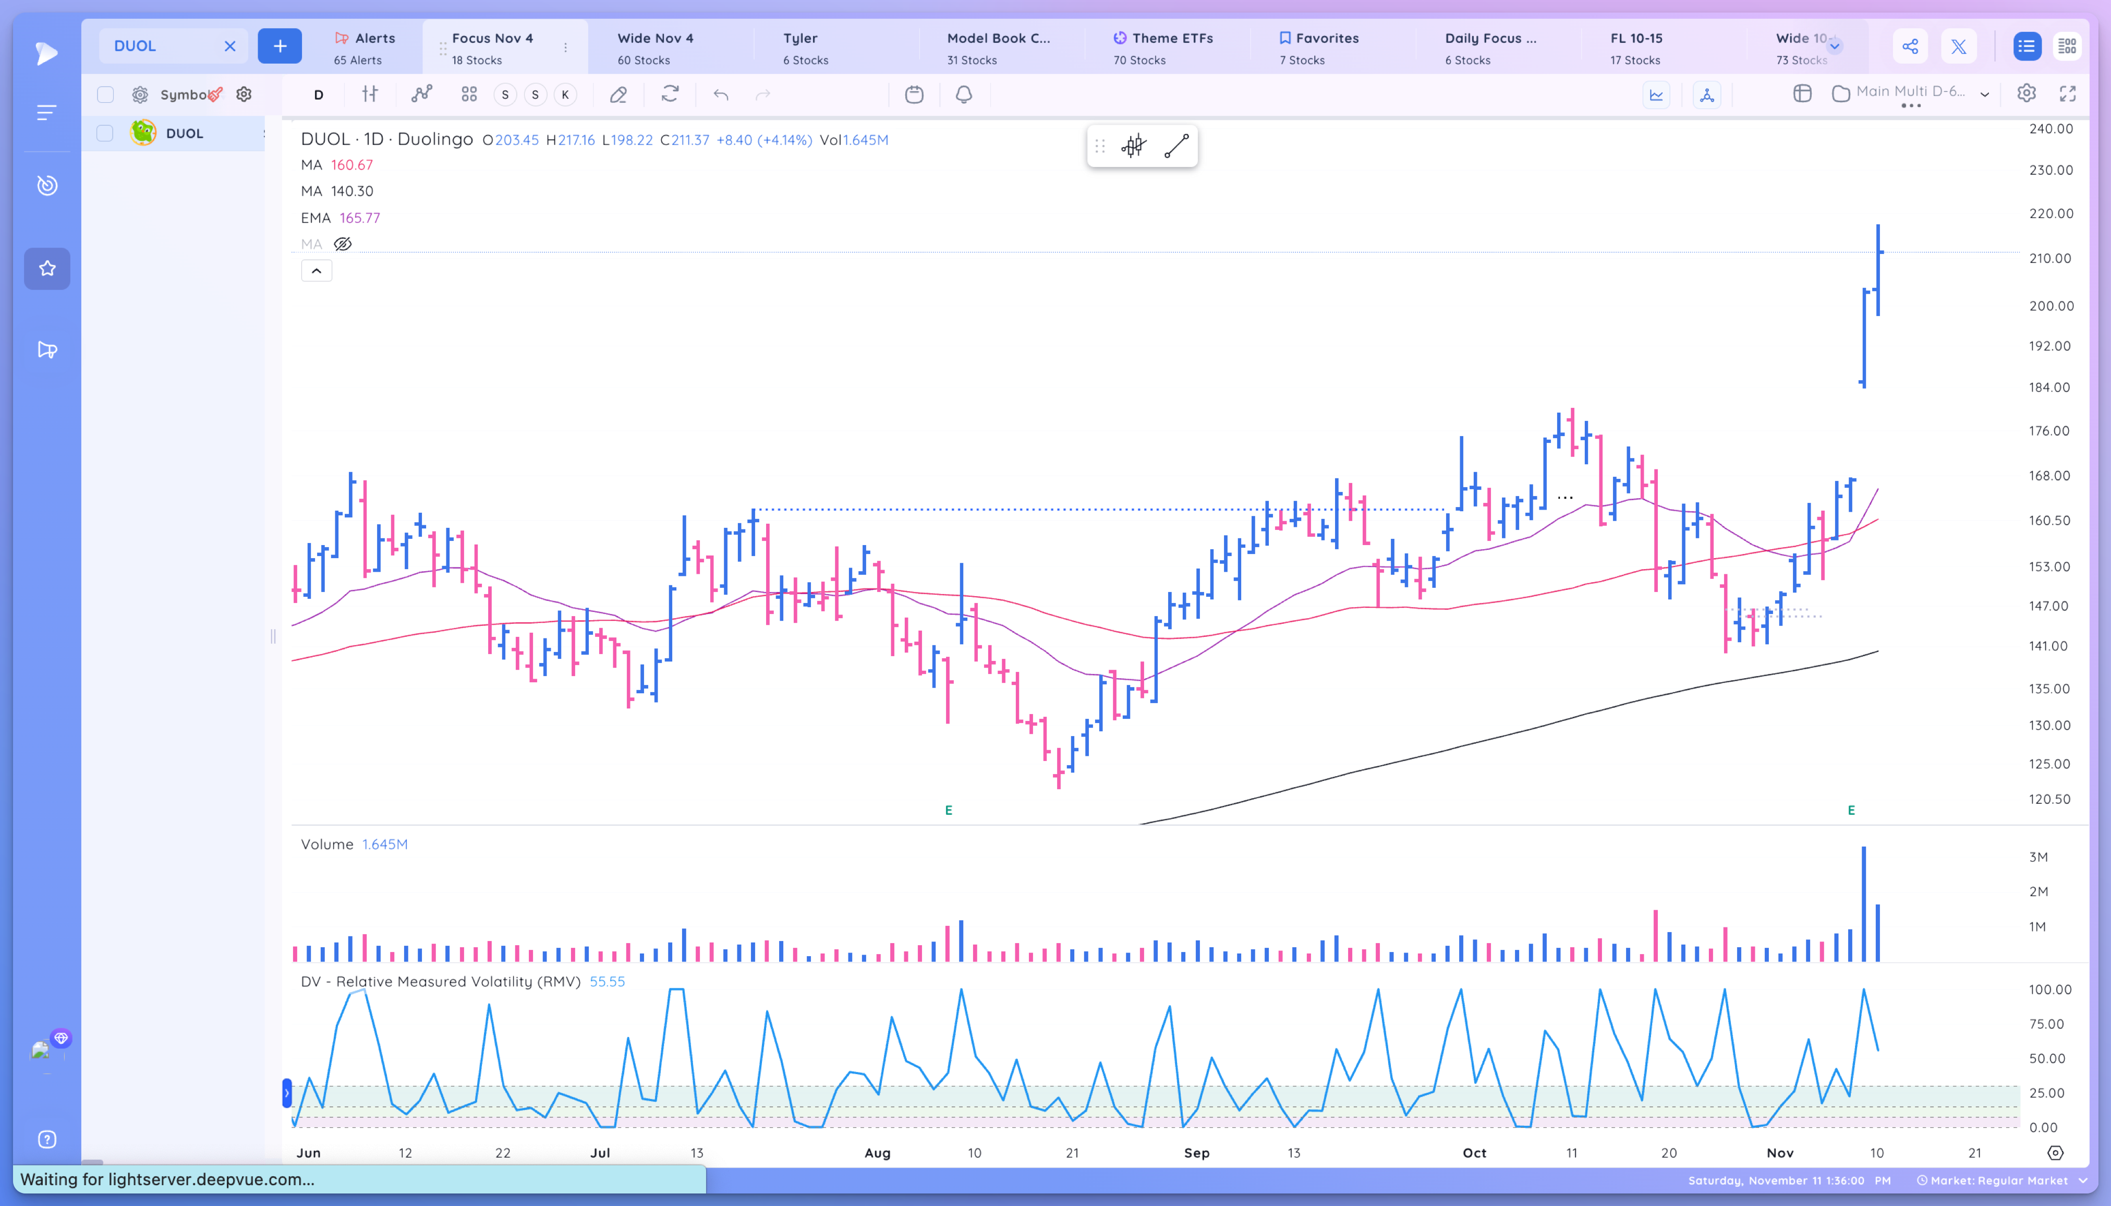Click the November earnings E marker

pyautogui.click(x=1851, y=810)
